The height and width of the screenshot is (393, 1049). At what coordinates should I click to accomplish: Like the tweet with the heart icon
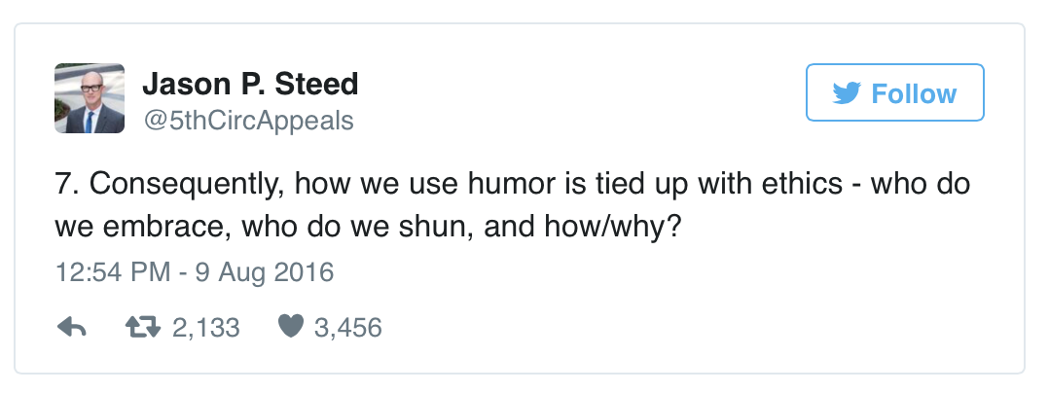291,328
